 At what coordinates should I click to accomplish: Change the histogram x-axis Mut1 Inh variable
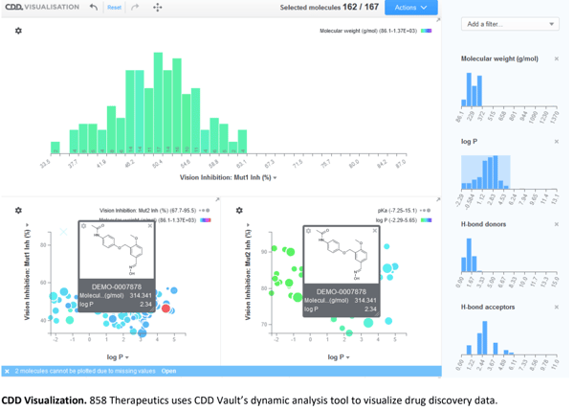click(x=228, y=177)
